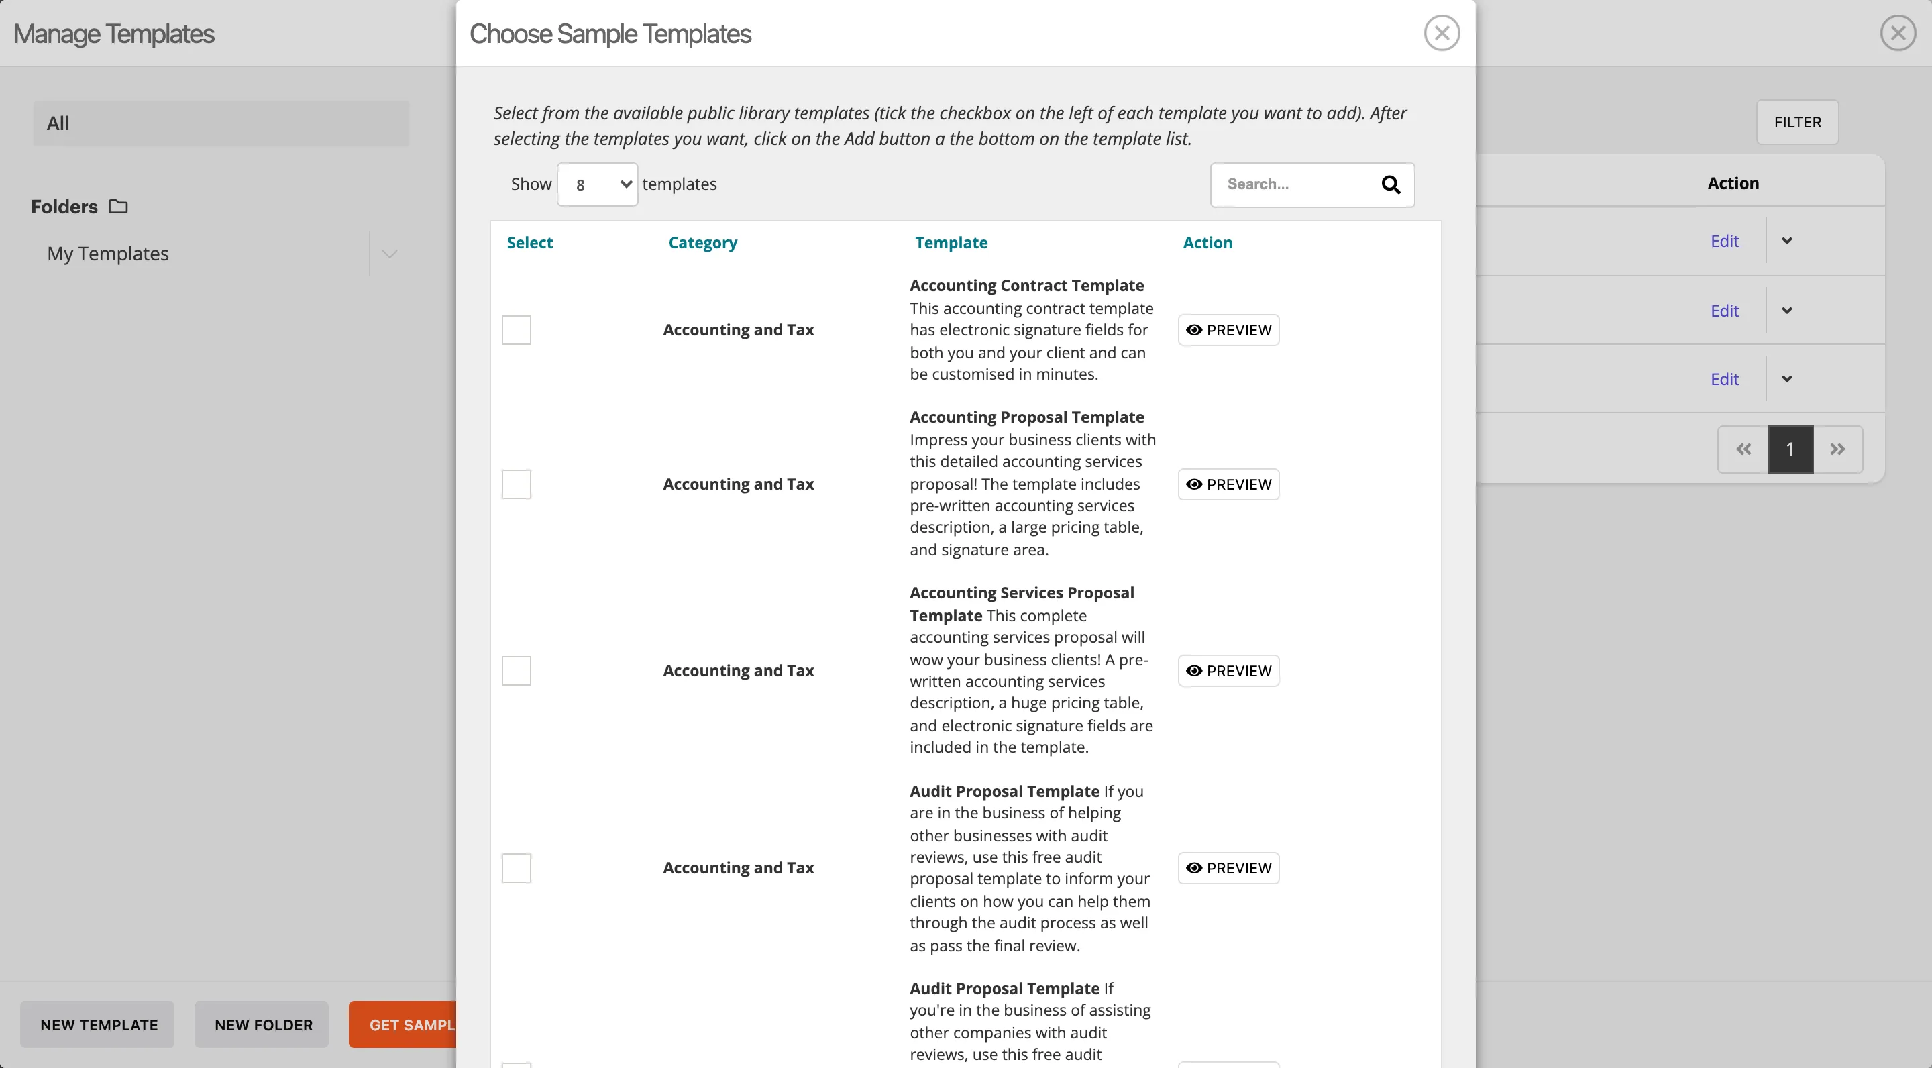Tick the Accounting Contract Template checkbox
Screen dimensions: 1932x1068
coord(516,329)
